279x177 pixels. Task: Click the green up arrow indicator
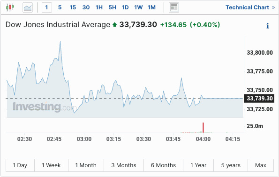tap(114, 25)
